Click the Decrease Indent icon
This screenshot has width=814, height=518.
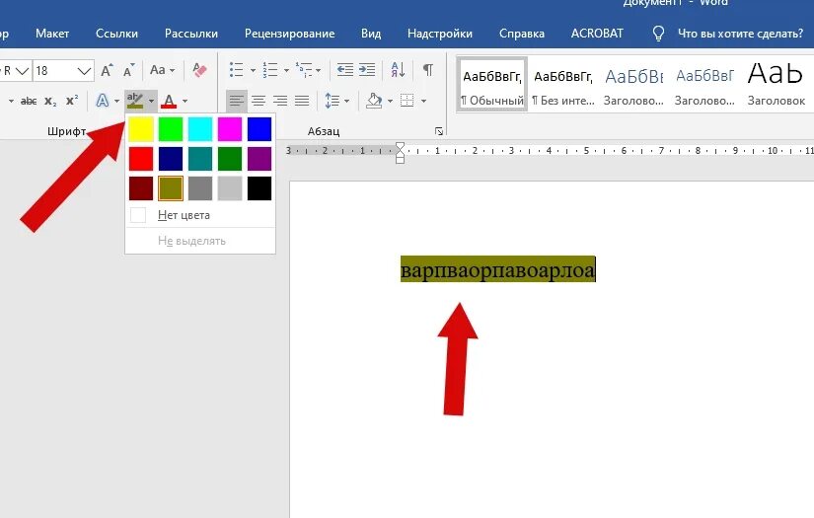pyautogui.click(x=344, y=69)
